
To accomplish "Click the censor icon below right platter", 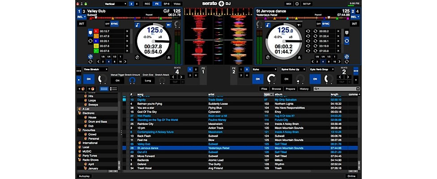I will click(x=268, y=57).
